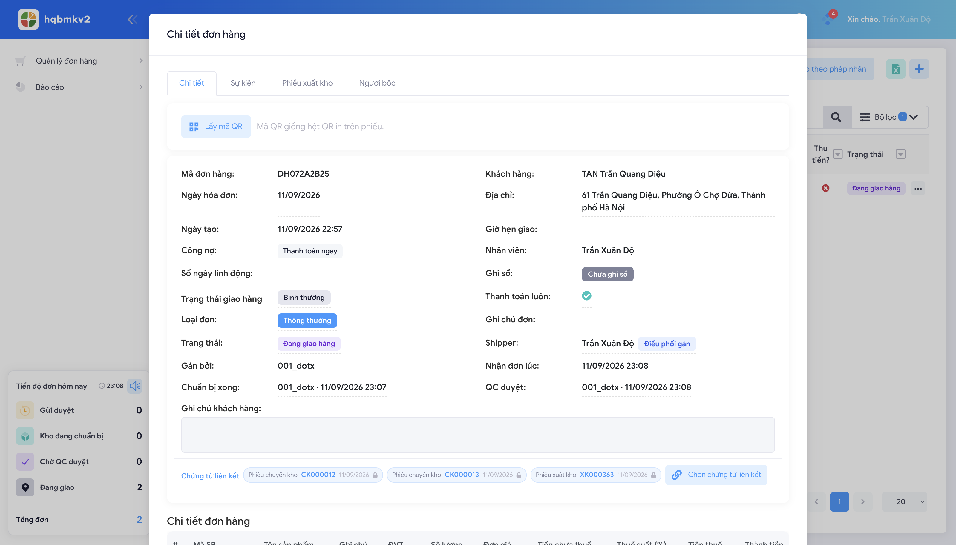Click user name Trần Xuân Độ in header
The image size is (956, 545).
pyautogui.click(x=906, y=19)
